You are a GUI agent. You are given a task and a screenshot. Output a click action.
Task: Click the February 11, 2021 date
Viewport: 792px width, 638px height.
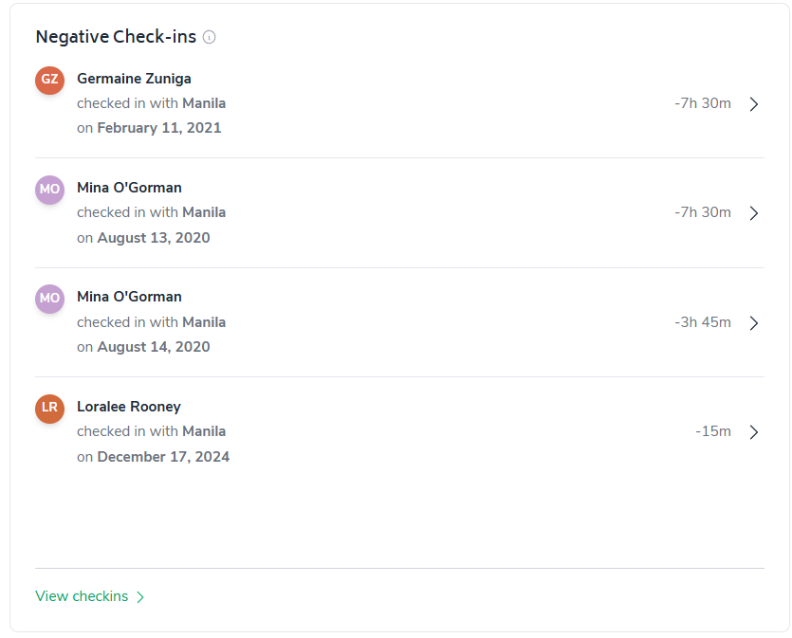pyautogui.click(x=159, y=128)
